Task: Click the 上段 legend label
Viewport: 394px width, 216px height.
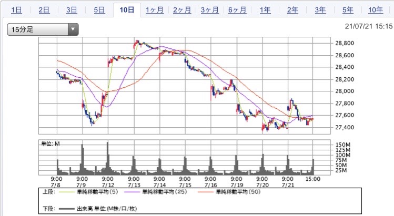Action: (x=49, y=192)
